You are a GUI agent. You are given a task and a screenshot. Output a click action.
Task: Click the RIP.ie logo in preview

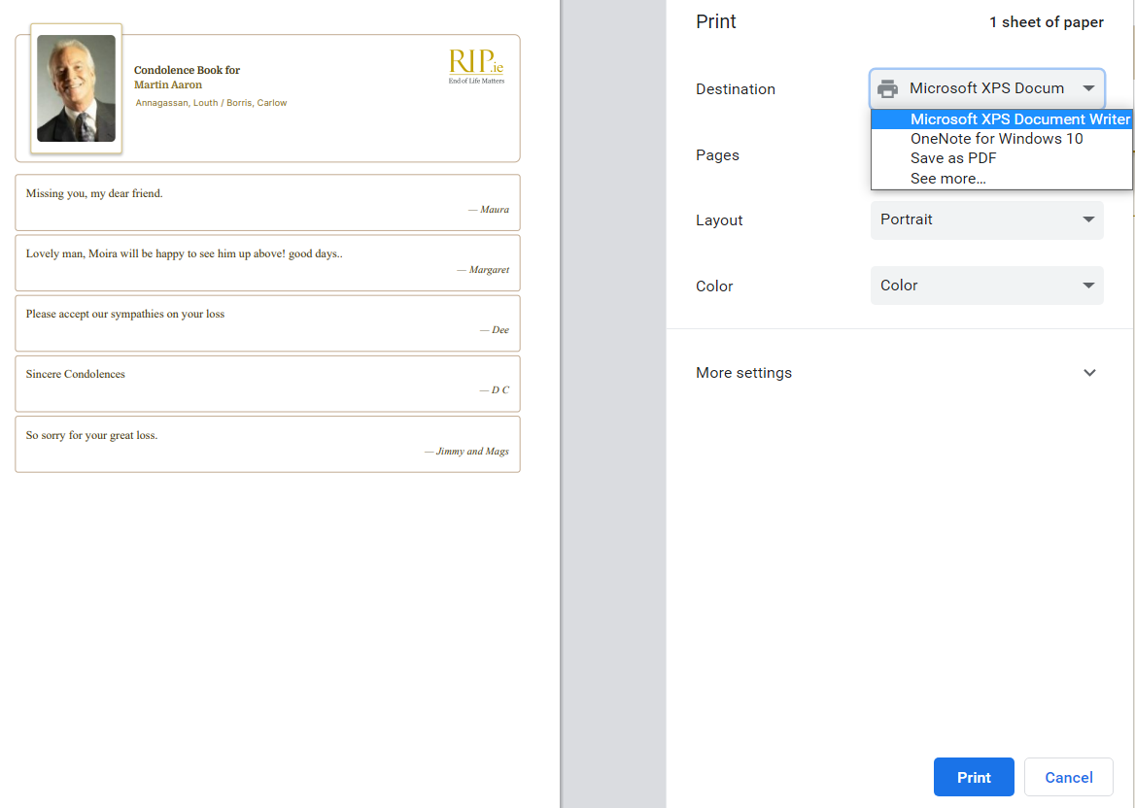(476, 66)
